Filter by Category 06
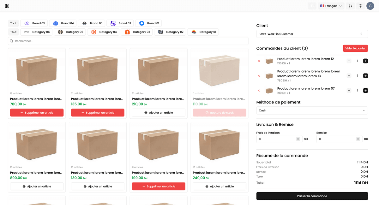 click(36, 32)
